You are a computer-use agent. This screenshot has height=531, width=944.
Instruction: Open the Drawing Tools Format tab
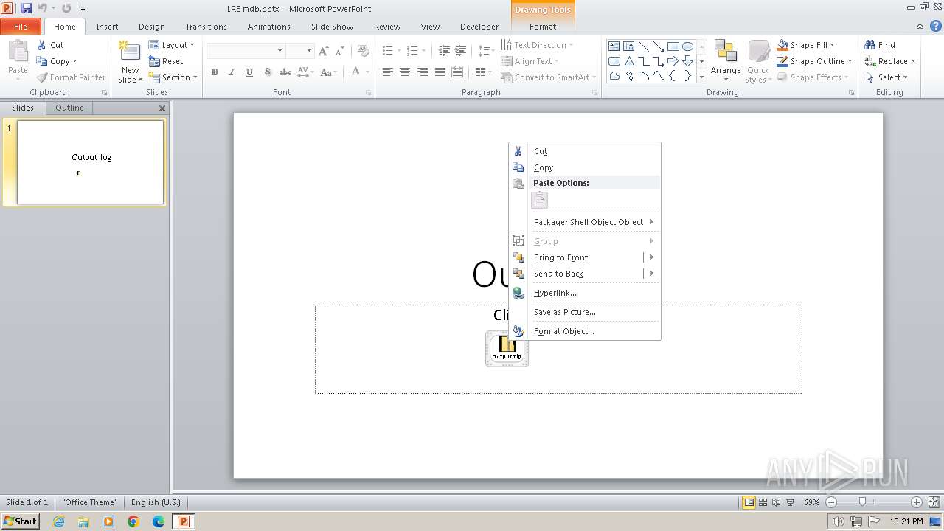tap(543, 27)
